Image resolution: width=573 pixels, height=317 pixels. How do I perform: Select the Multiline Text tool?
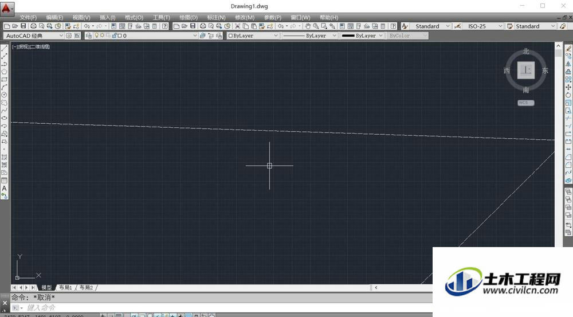(x=5, y=188)
